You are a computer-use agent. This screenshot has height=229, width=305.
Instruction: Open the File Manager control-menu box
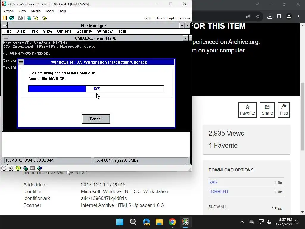click(5, 26)
